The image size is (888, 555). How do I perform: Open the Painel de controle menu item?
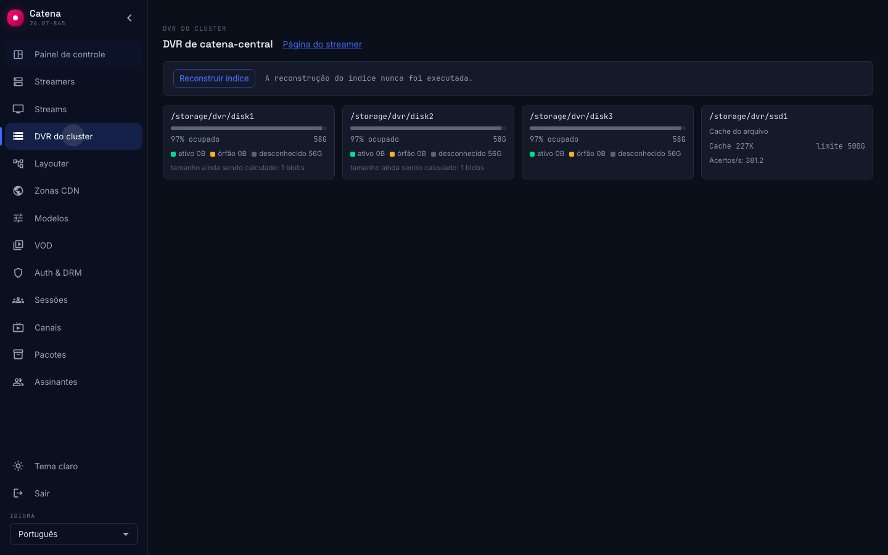[73, 54]
